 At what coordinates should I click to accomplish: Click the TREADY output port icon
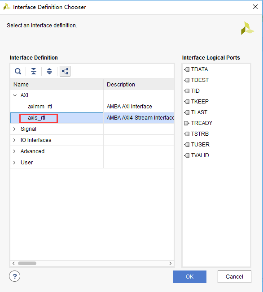187,123
